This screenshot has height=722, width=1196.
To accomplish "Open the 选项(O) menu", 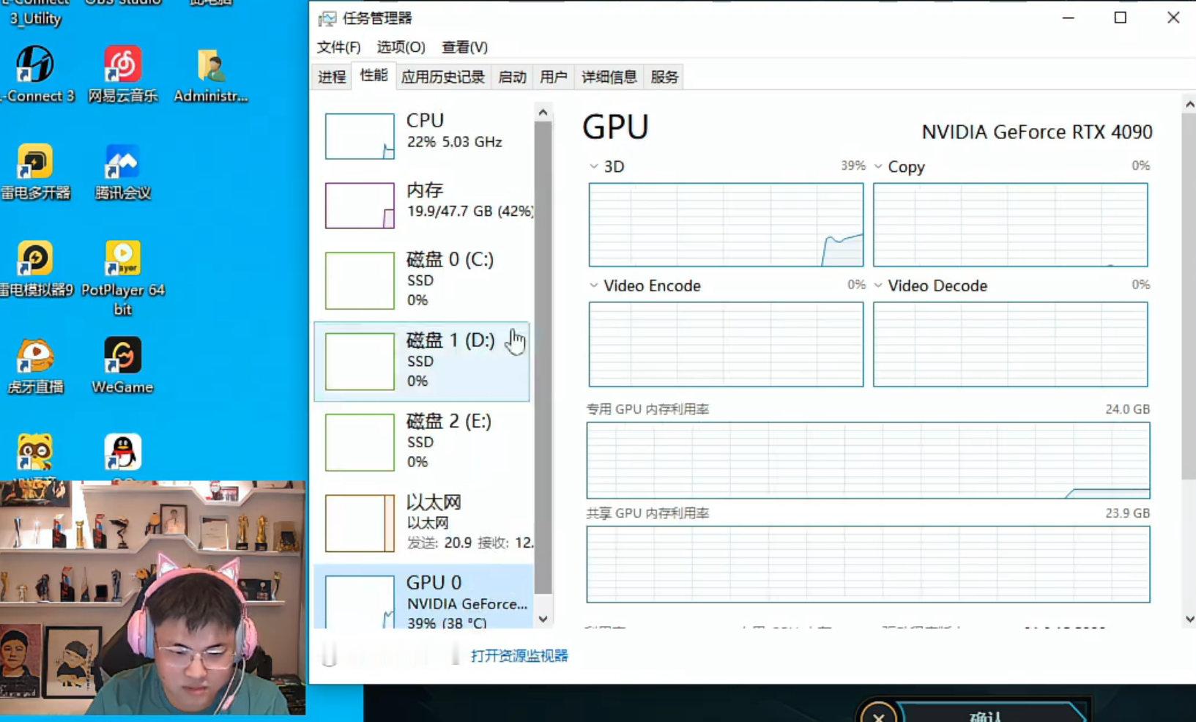I will click(401, 47).
